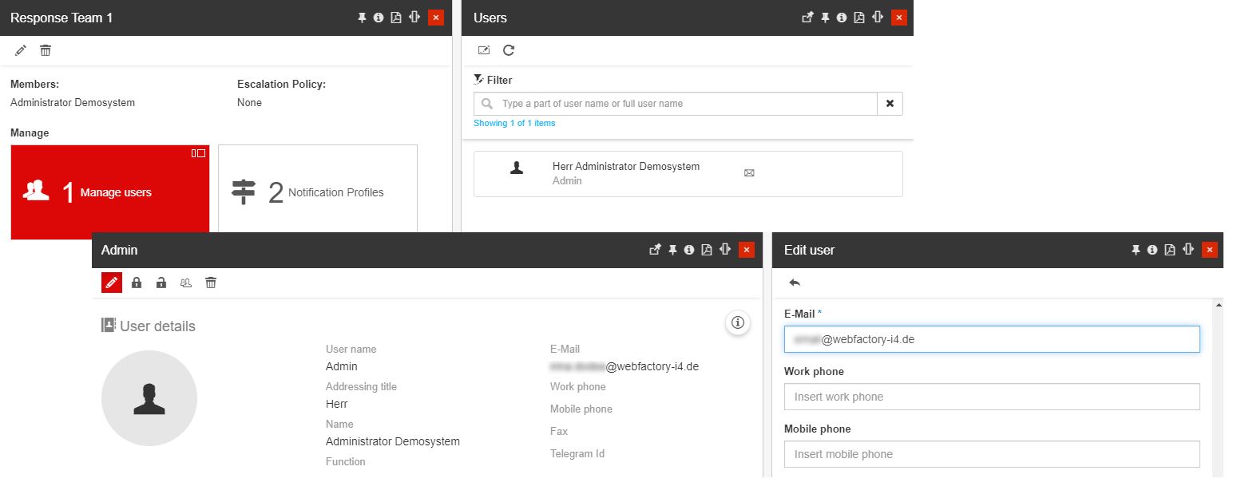1245x494 pixels.
Task: Clear the user filter with the X button
Action: pos(890,104)
